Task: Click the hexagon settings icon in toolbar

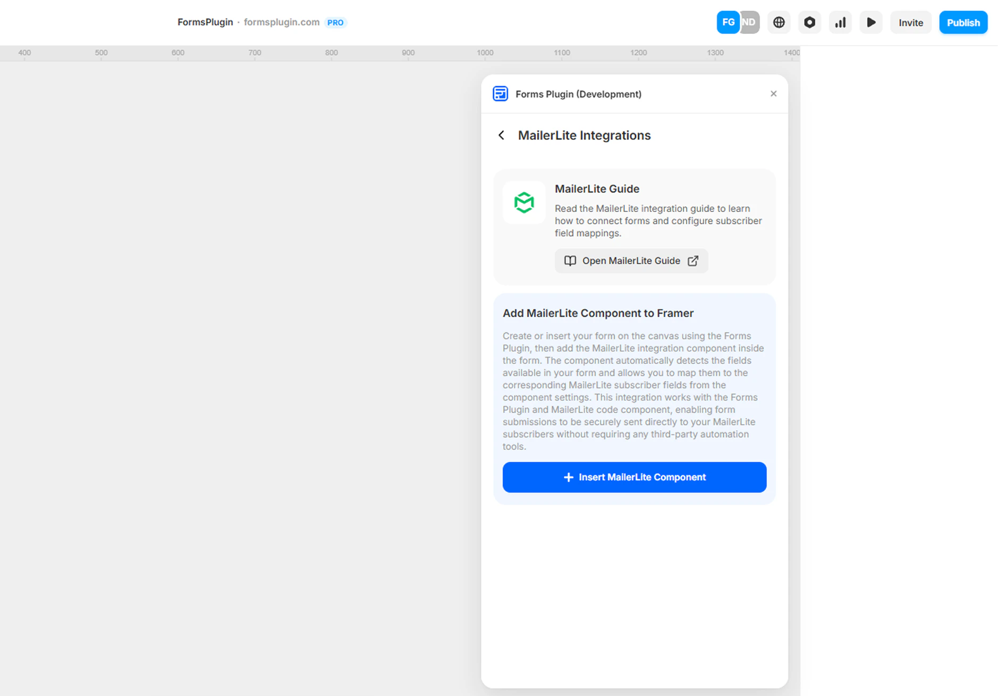Action: coord(809,22)
